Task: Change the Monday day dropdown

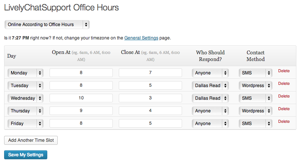Action: (25, 73)
